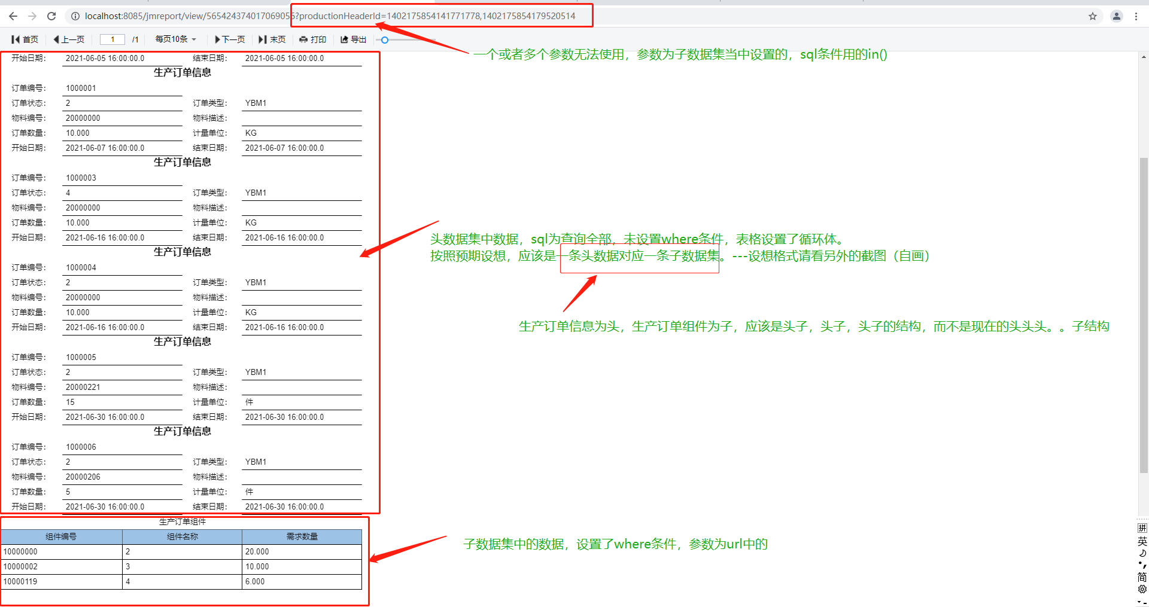The image size is (1149, 607).
Task: Click component cell 10000119
Action: pos(62,581)
